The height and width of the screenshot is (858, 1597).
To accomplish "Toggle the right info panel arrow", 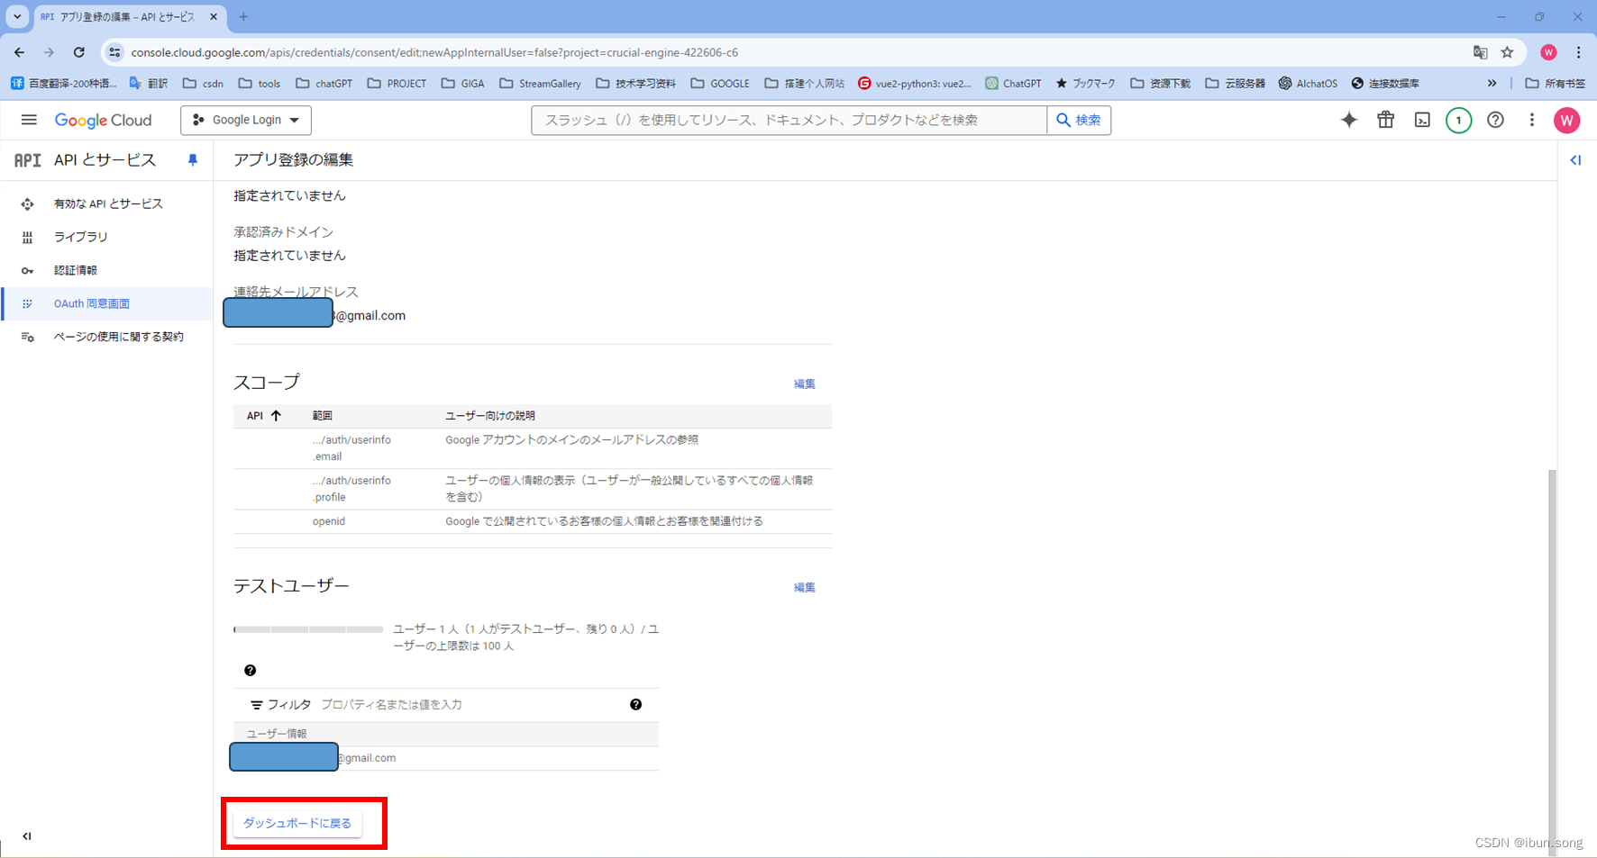I will pyautogui.click(x=1575, y=160).
